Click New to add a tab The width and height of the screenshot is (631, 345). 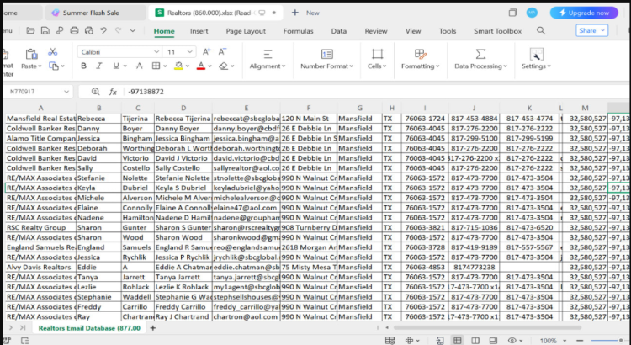click(x=306, y=13)
